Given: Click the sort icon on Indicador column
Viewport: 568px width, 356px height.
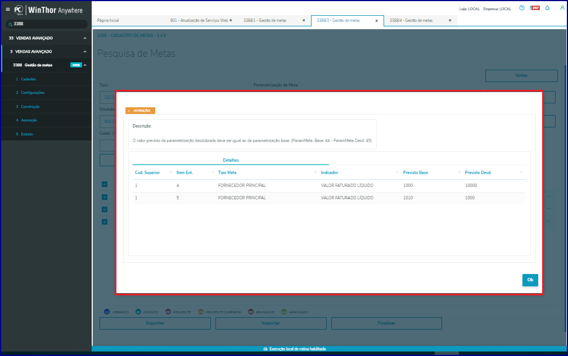Looking at the screenshot, I should click(398, 172).
